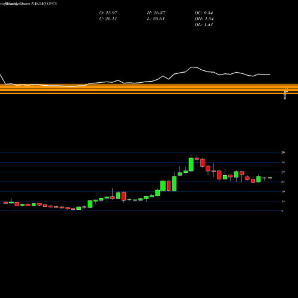Click the last small green candle on the right
The width and height of the screenshot is (298, 298).
(x=270, y=178)
